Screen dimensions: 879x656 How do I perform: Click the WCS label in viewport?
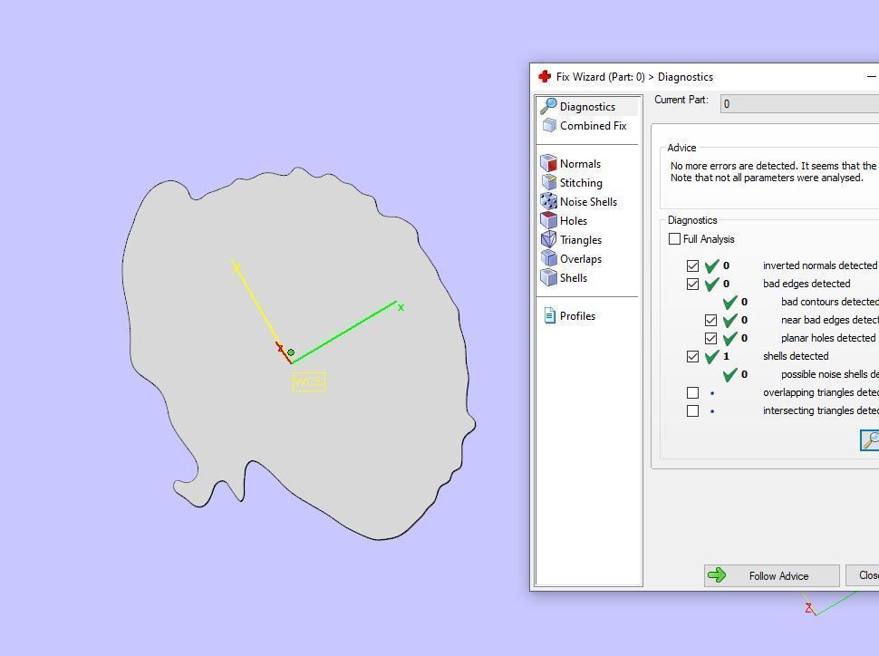coord(309,381)
